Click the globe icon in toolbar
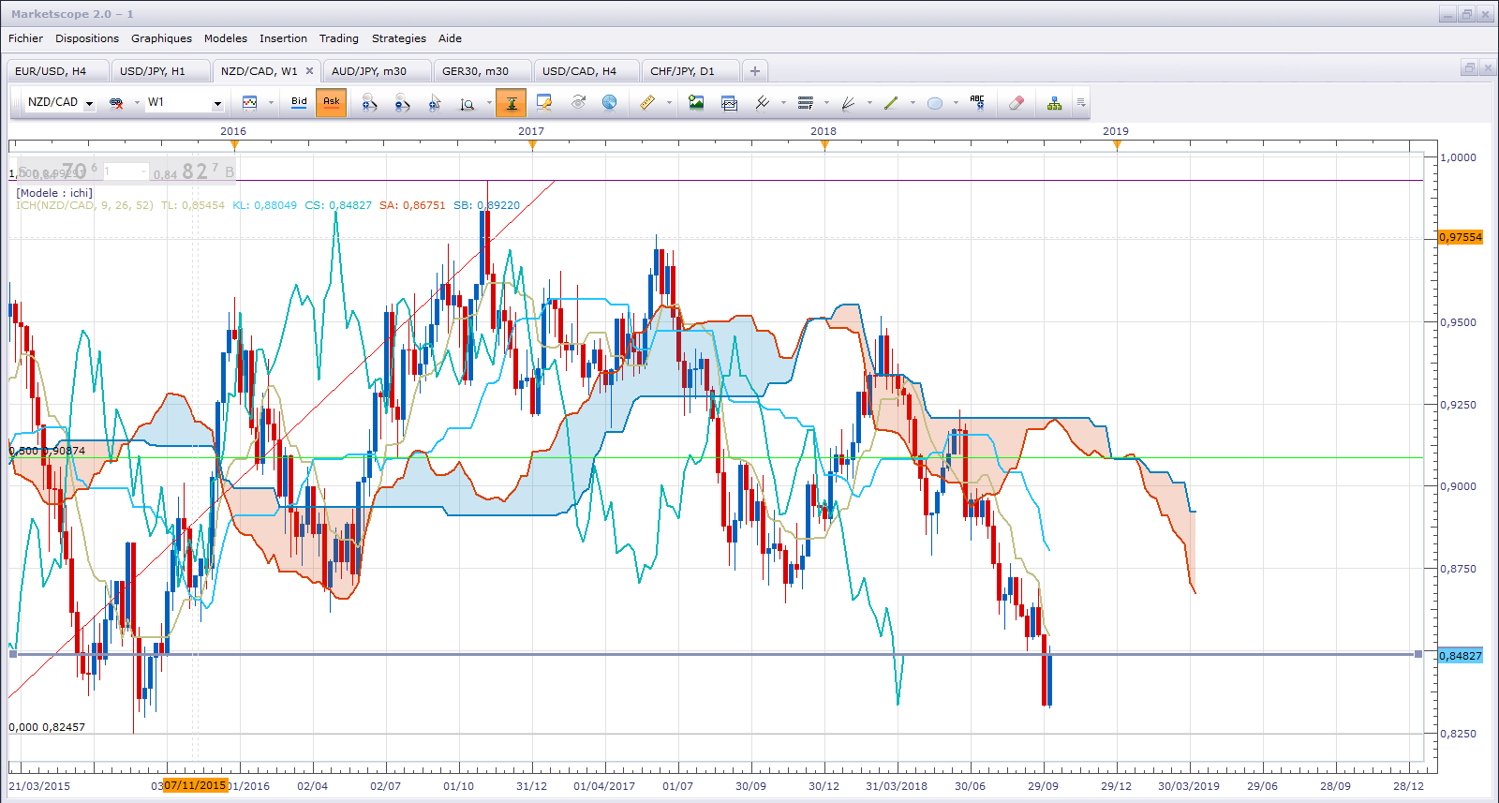This screenshot has height=803, width=1499. coord(609,103)
